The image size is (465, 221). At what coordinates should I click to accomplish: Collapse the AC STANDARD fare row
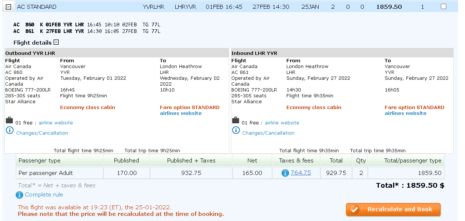point(9,7)
